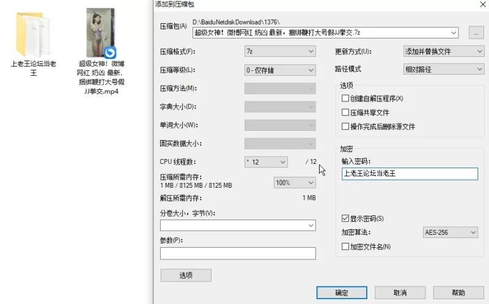Viewport: 489px width, 304px height.
Task: Click the disabled 压缩方法 dropdown
Action: tap(280, 88)
